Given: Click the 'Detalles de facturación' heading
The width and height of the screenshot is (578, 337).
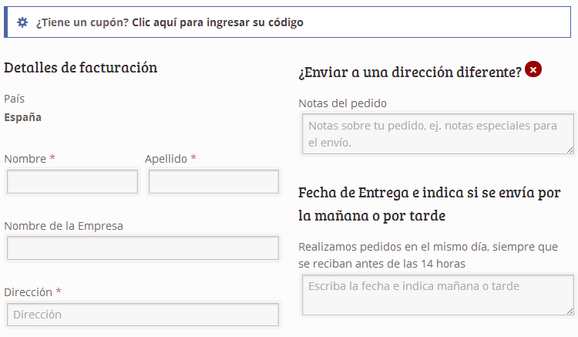Looking at the screenshot, I should coord(81,67).
